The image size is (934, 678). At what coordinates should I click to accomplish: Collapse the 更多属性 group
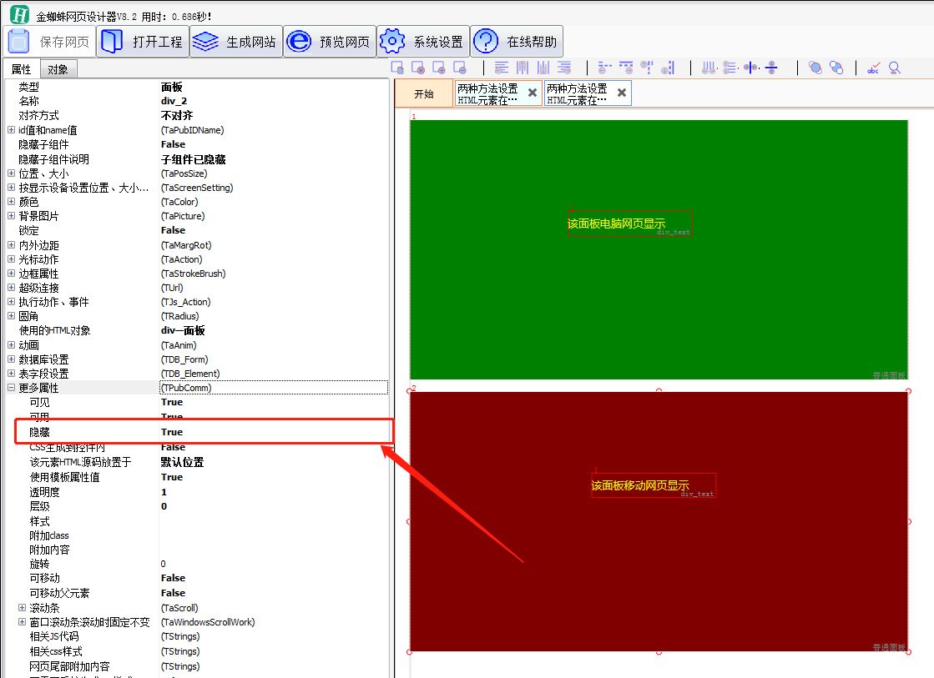point(11,388)
